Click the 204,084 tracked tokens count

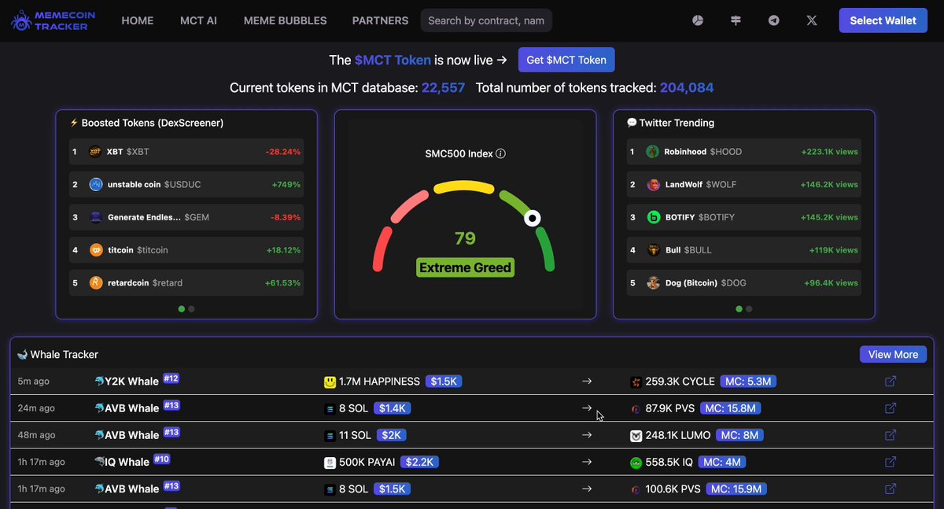687,88
